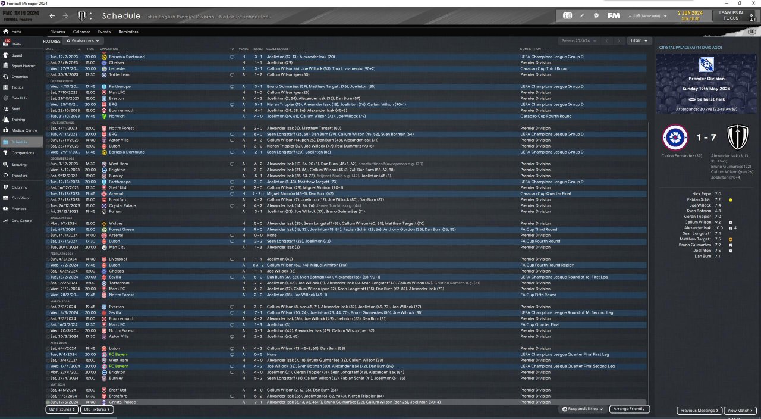
Task: Click Crystal Palace badge in match panel
Action: [675, 137]
